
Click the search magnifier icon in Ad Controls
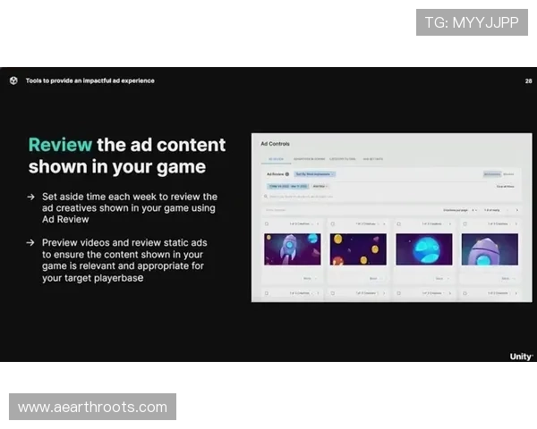(268, 195)
